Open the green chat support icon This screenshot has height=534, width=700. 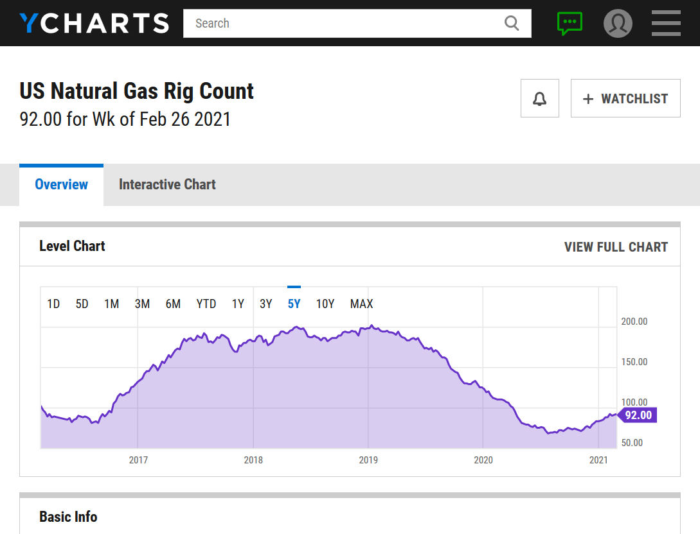(x=570, y=24)
